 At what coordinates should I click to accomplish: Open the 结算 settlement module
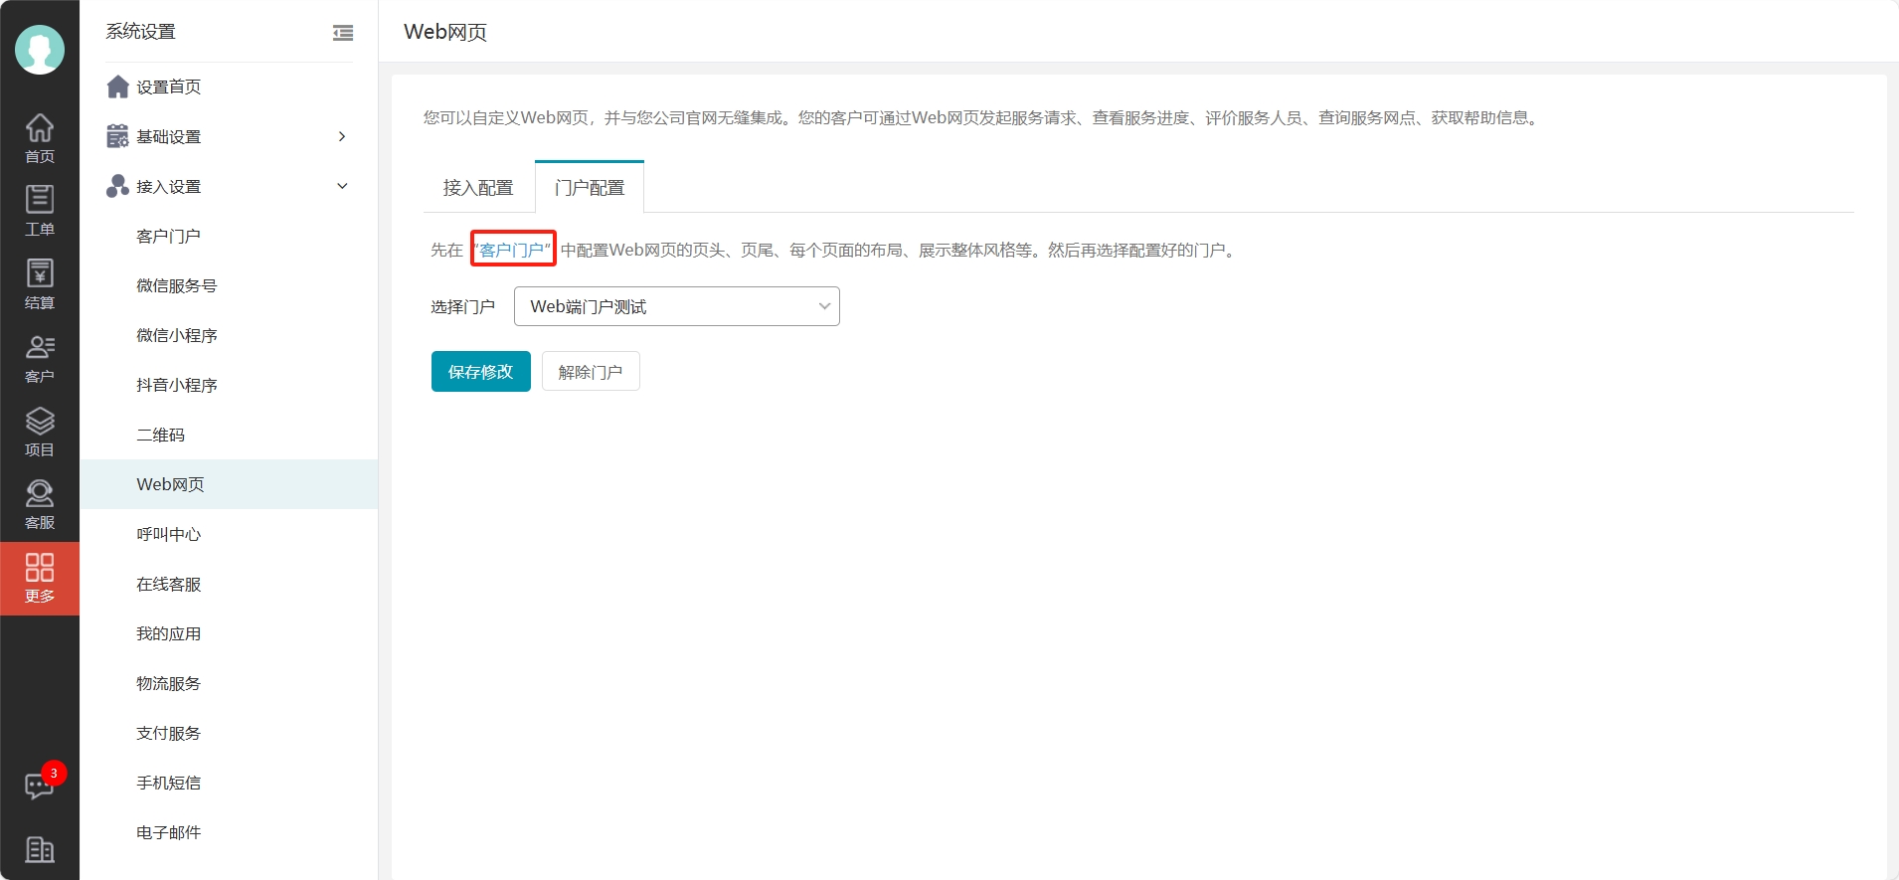tap(40, 284)
